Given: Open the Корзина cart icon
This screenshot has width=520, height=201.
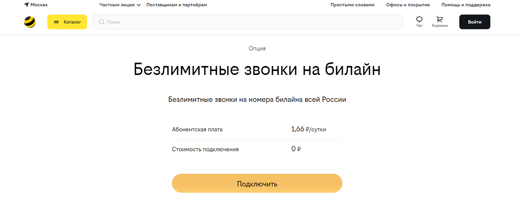Looking at the screenshot, I should pos(440,19).
